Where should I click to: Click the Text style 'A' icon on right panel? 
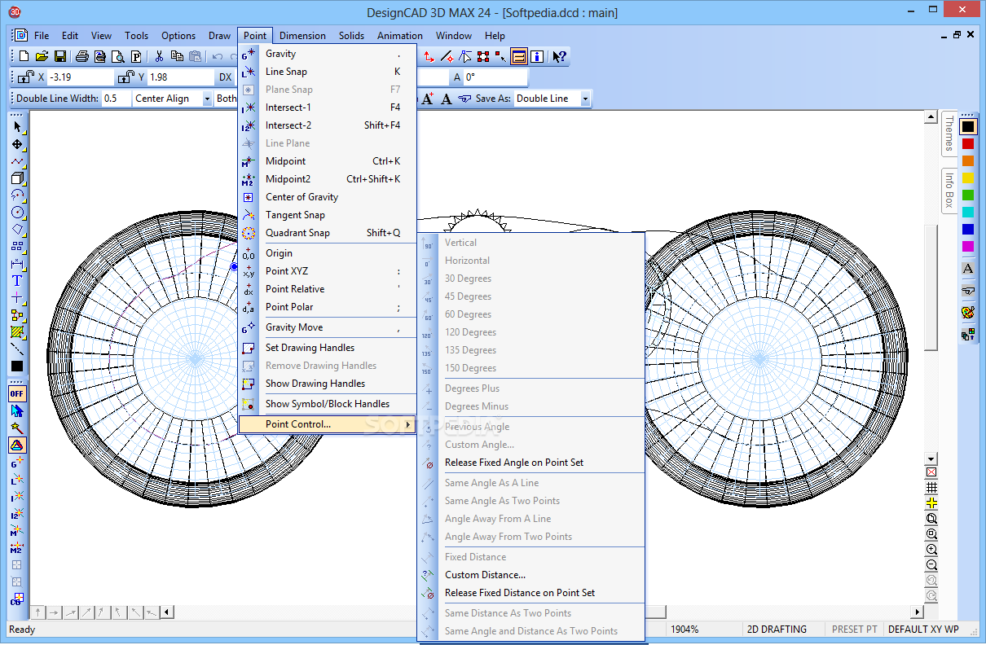[968, 268]
